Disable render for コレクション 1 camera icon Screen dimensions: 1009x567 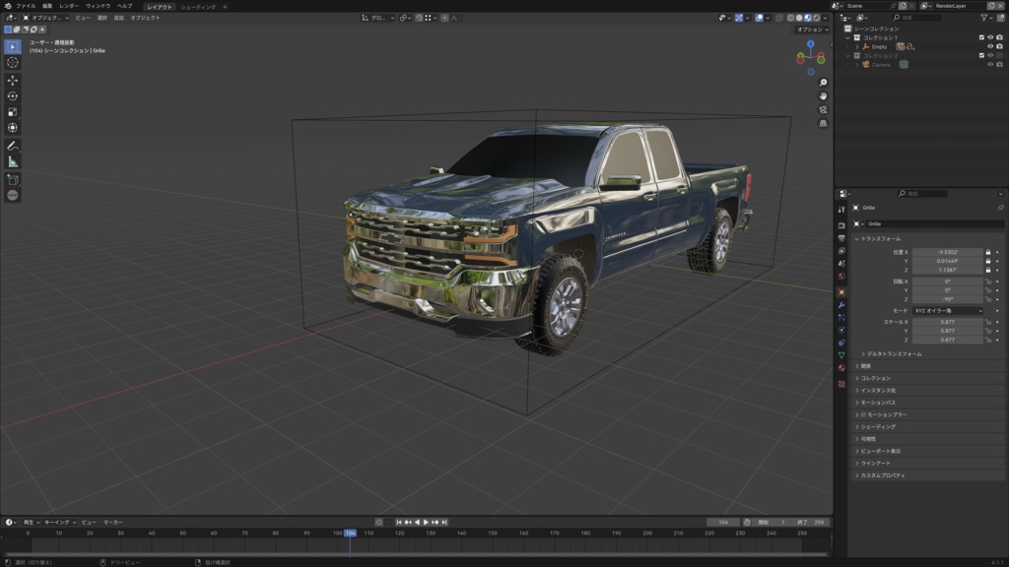(999, 37)
